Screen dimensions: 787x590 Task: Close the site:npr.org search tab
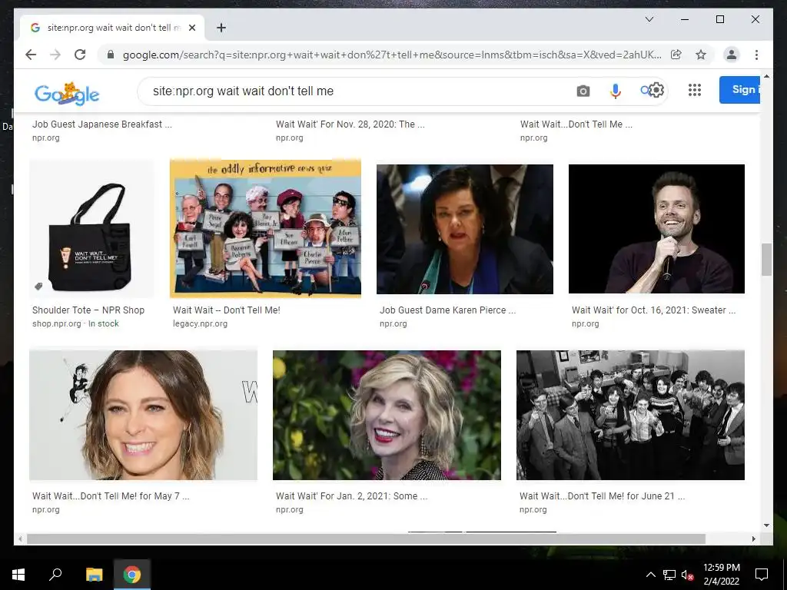point(191,28)
